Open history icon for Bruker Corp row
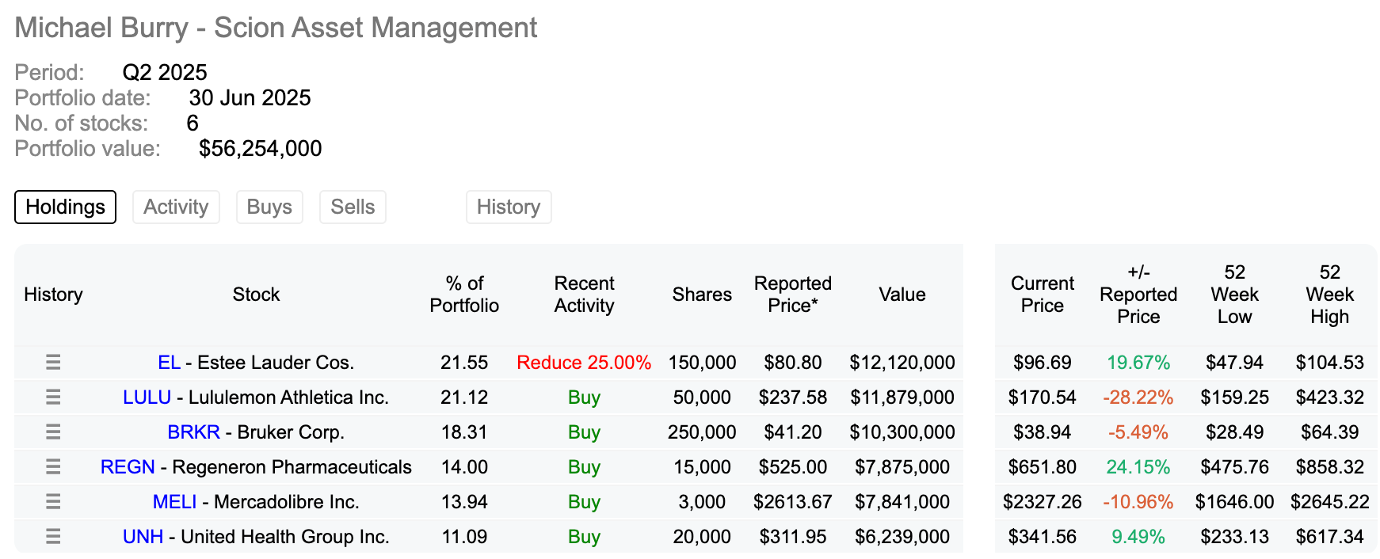 [x=53, y=432]
